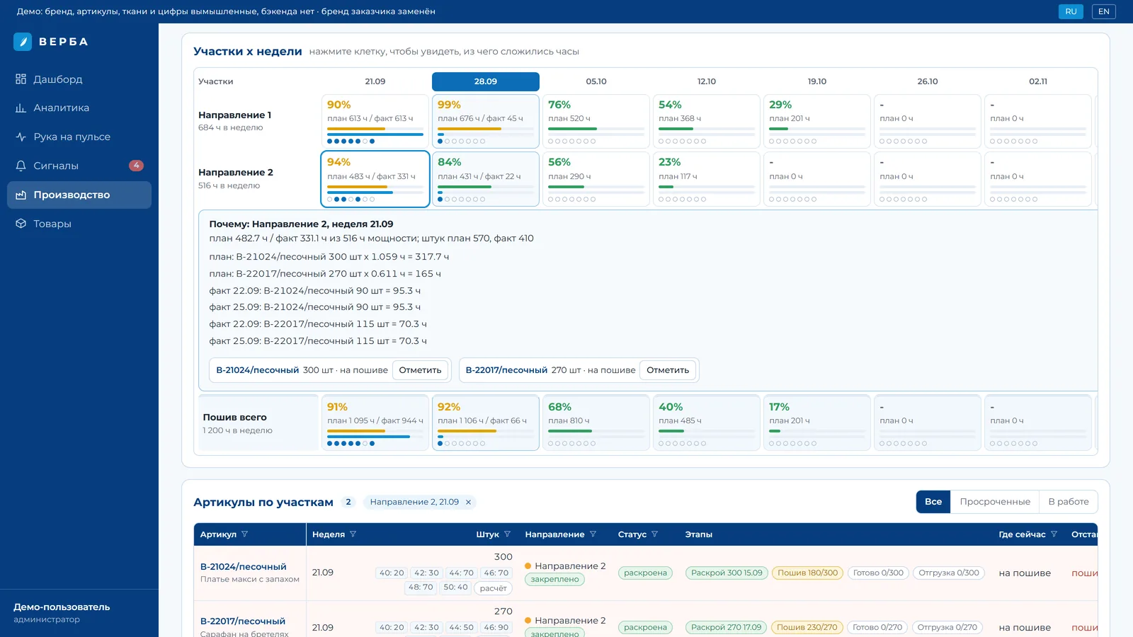
Task: Switch interface language to RU
Action: pyautogui.click(x=1071, y=11)
